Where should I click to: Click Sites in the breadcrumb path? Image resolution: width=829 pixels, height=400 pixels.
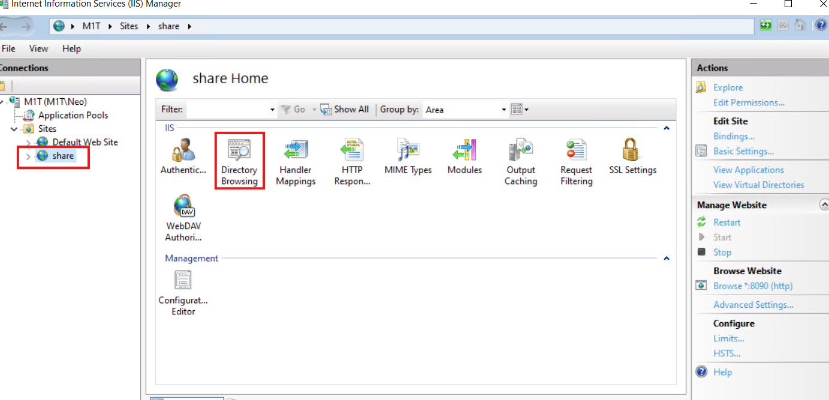(129, 26)
